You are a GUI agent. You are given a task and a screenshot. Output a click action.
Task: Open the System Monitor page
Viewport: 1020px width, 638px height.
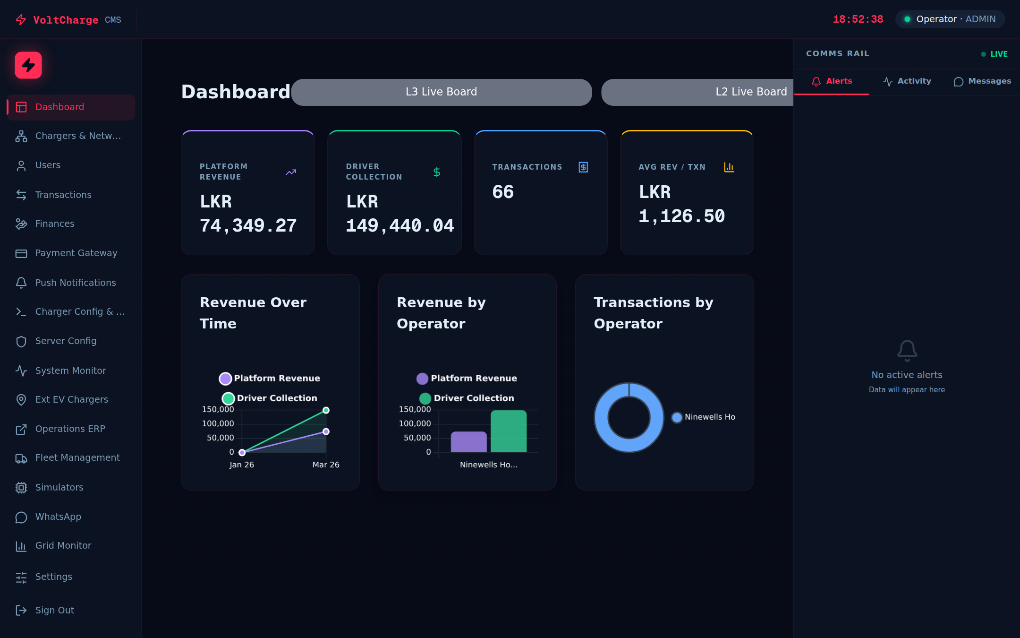pos(70,371)
